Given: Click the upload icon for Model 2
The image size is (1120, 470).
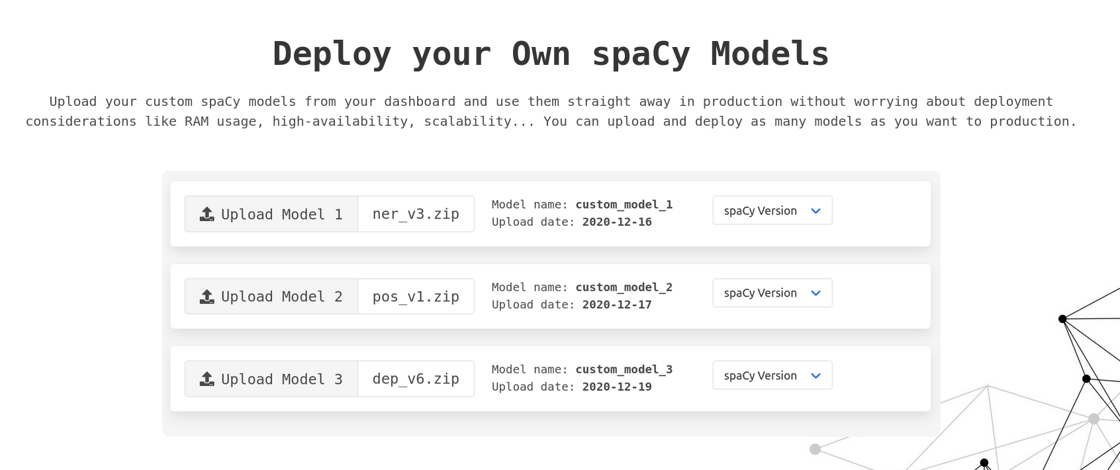Looking at the screenshot, I should [x=207, y=297].
